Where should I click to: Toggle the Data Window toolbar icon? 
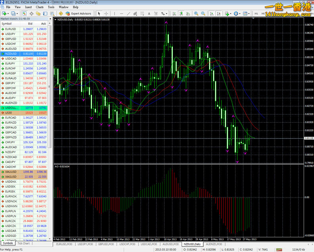[31, 13]
